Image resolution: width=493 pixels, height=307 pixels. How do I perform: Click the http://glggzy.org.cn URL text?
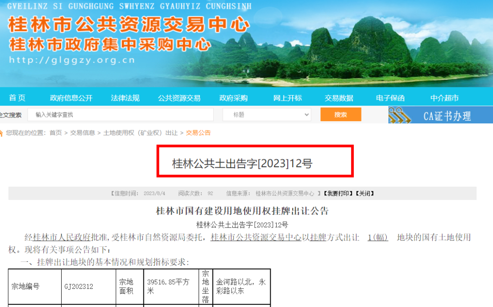click(x=72, y=60)
